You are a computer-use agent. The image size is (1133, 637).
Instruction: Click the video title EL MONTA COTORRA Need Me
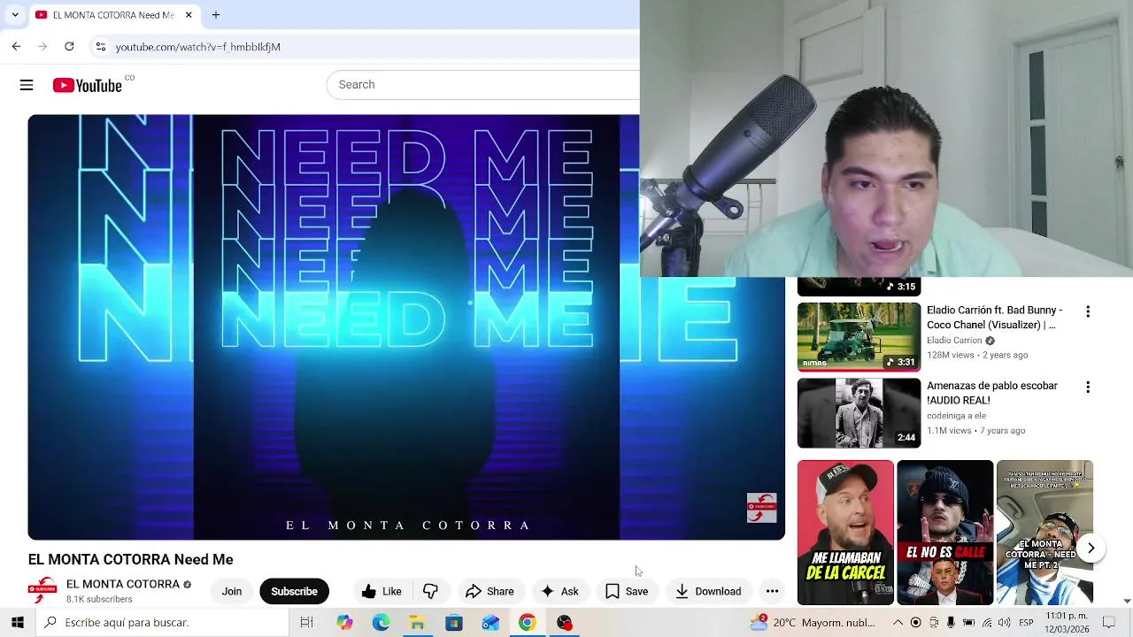tap(131, 559)
